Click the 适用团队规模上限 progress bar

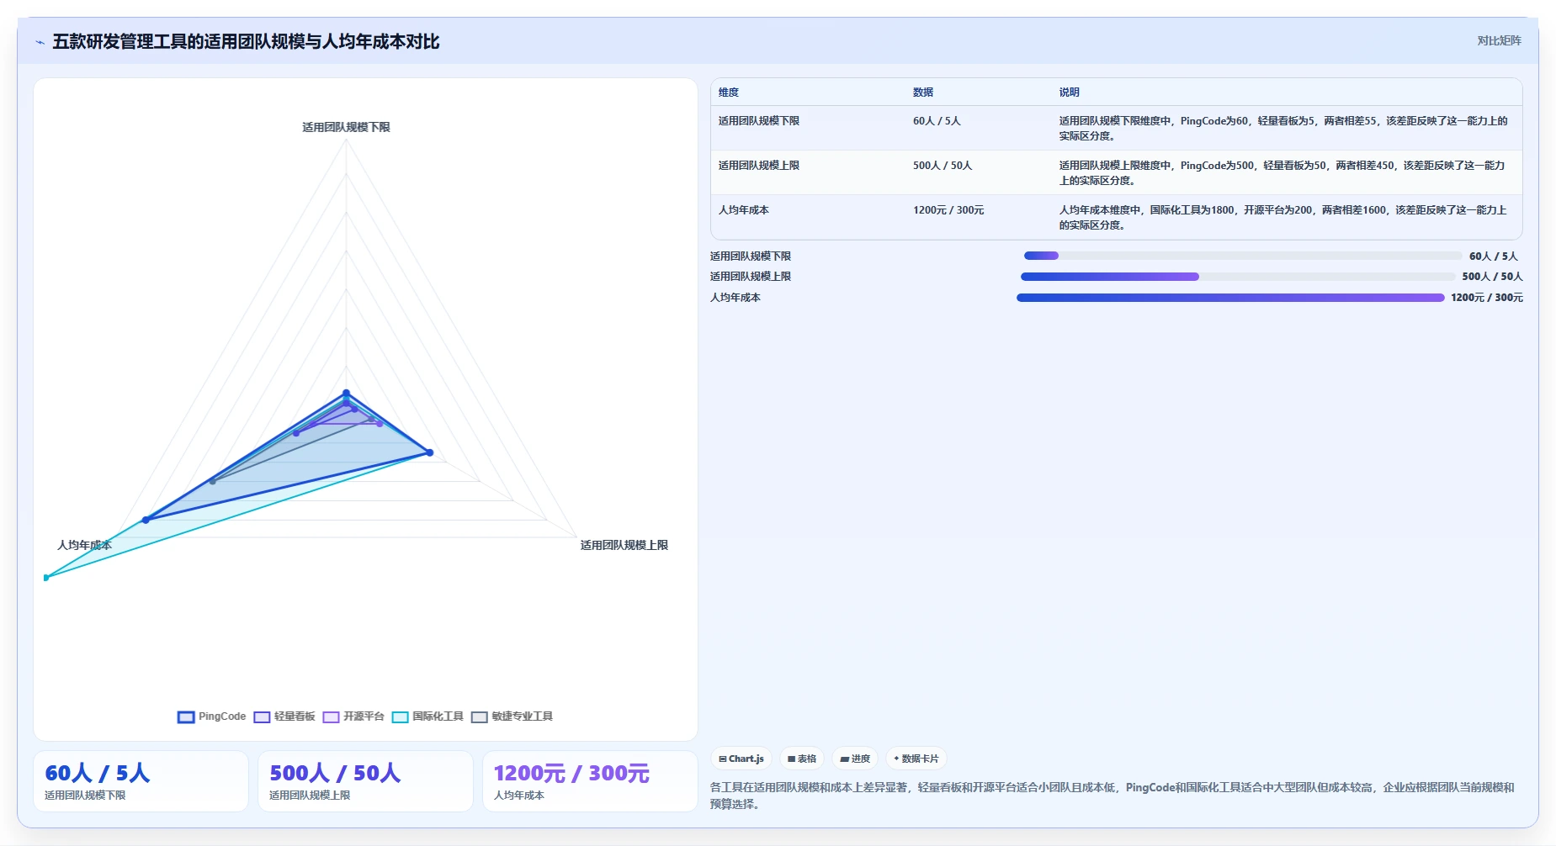pyautogui.click(x=1238, y=277)
